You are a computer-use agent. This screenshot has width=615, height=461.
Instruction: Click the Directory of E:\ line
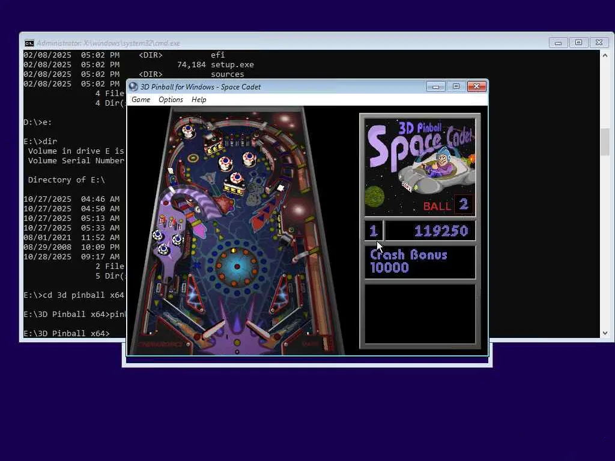66,180
